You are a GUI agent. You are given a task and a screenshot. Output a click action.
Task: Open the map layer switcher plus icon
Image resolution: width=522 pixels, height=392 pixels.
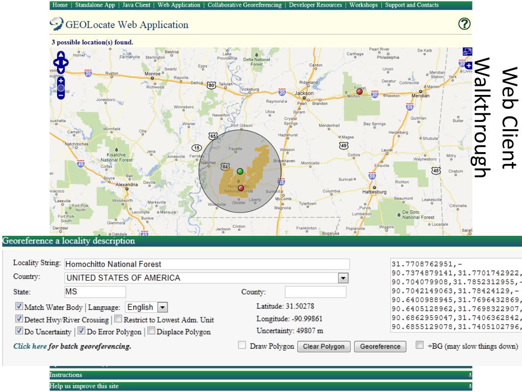[x=468, y=65]
